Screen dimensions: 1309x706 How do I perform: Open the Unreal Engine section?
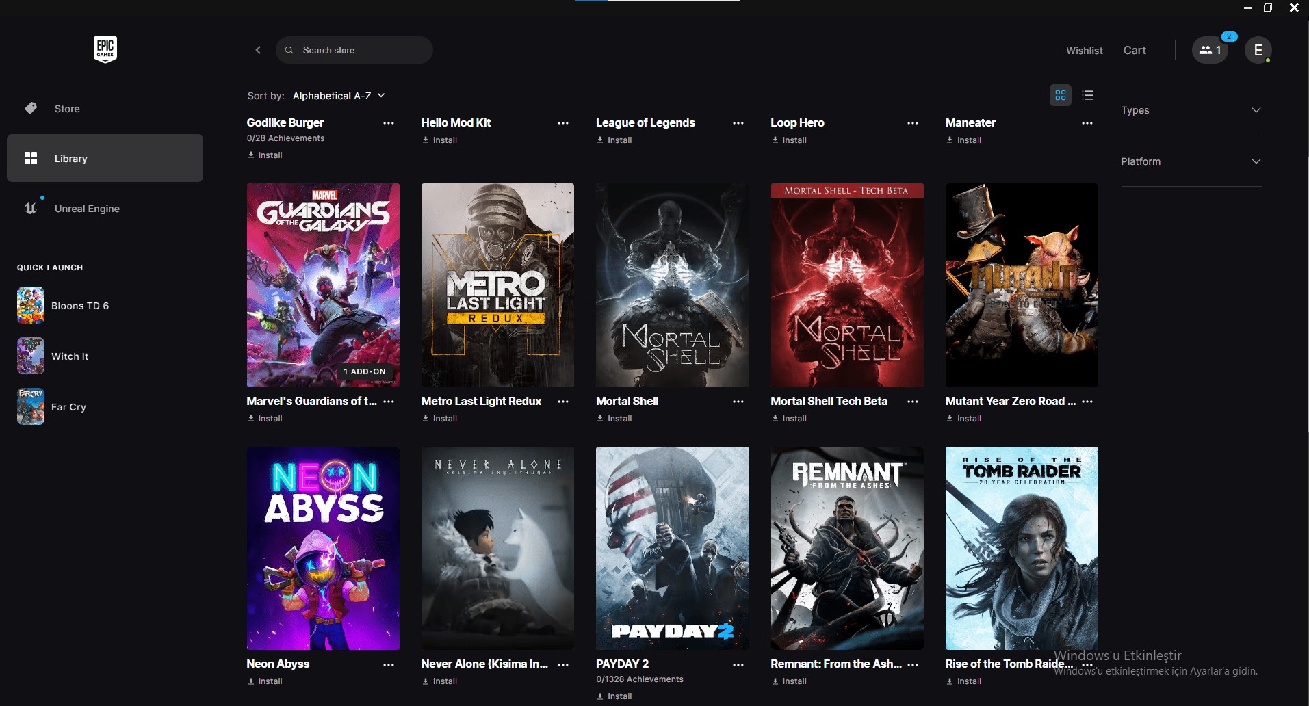[x=105, y=209]
